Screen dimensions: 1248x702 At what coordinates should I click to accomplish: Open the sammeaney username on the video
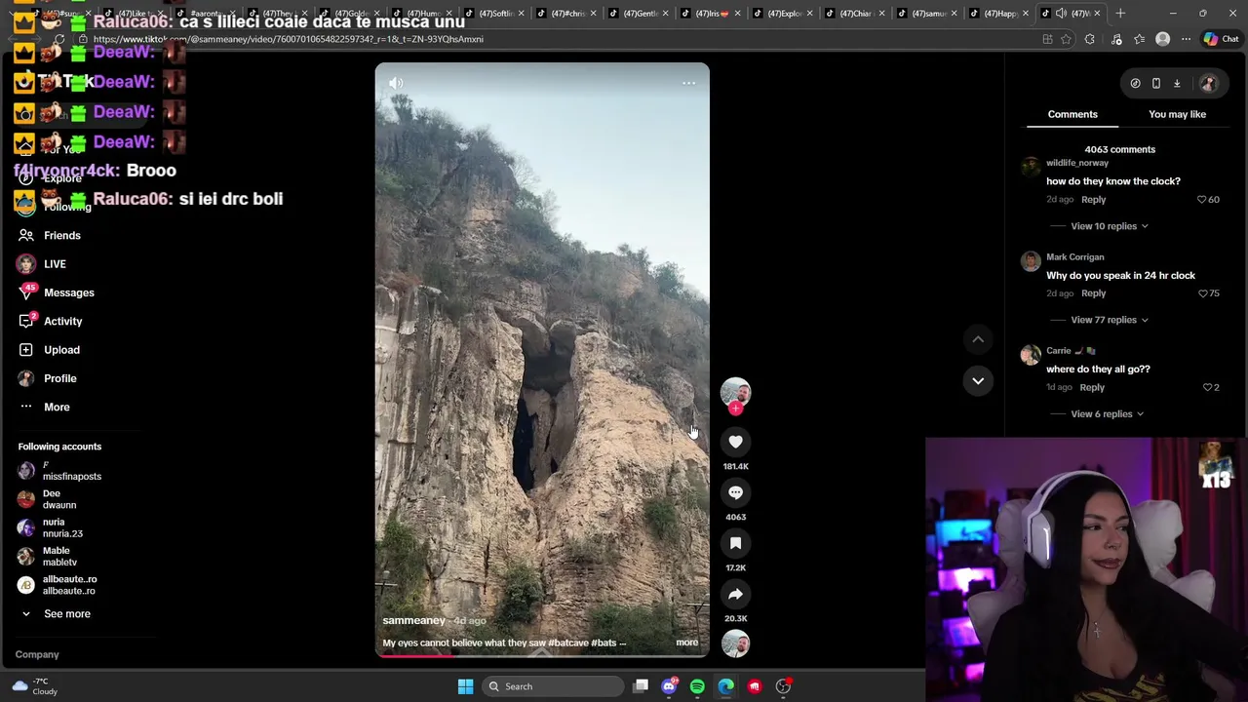click(x=413, y=621)
